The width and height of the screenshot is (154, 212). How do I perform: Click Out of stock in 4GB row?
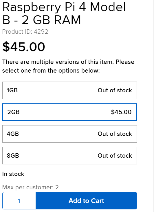tap(115, 134)
